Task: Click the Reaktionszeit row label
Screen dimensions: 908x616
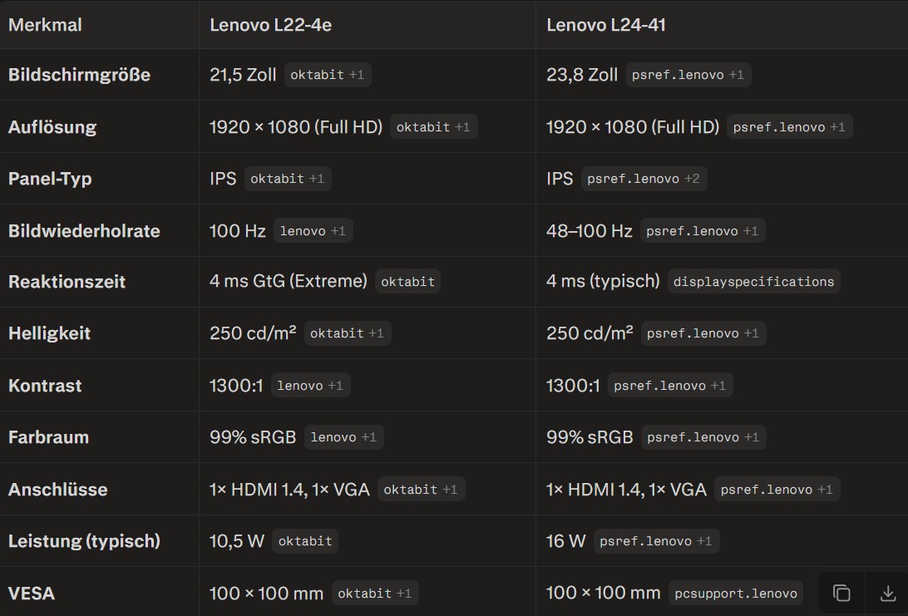Action: [67, 281]
